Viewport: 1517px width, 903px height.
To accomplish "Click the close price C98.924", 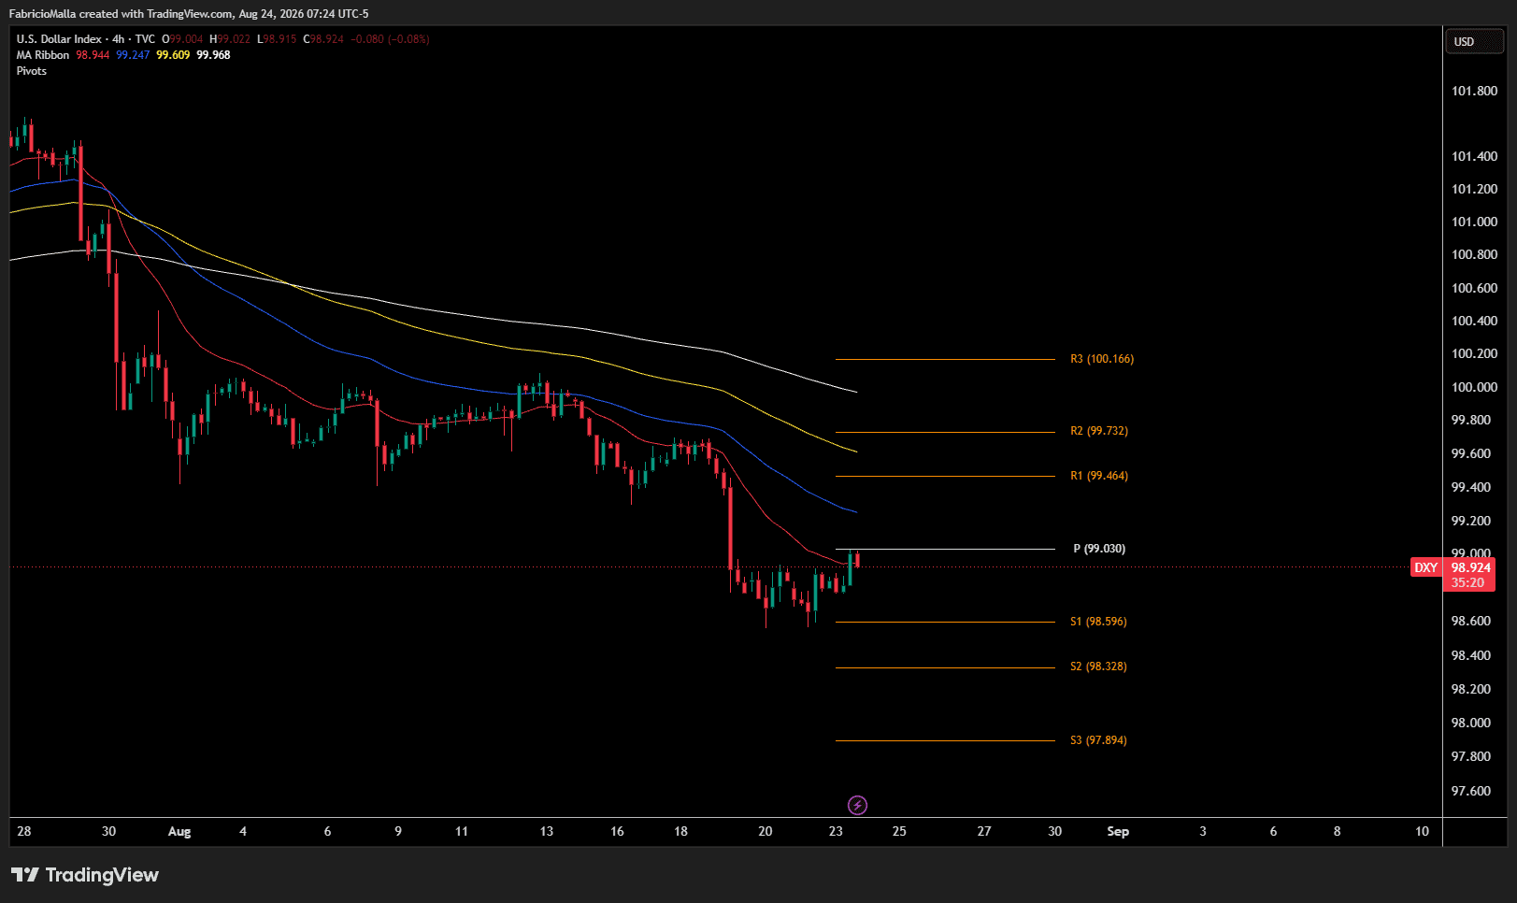I will (323, 39).
